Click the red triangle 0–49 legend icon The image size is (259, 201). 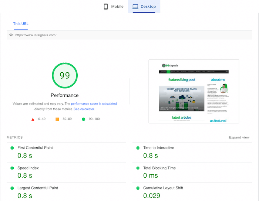click(x=33, y=119)
